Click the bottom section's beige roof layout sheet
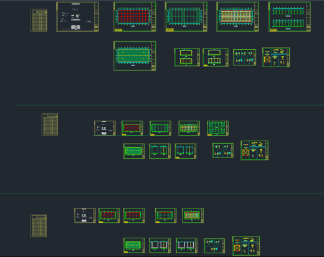This screenshot has height=257, width=324. tap(193, 215)
